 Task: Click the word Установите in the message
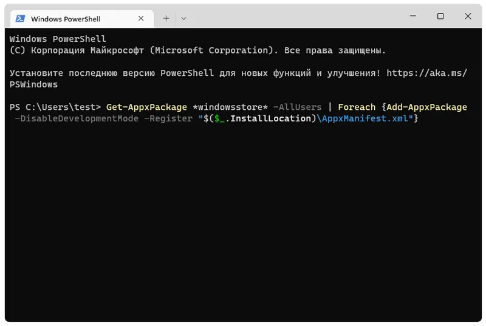(x=36, y=73)
